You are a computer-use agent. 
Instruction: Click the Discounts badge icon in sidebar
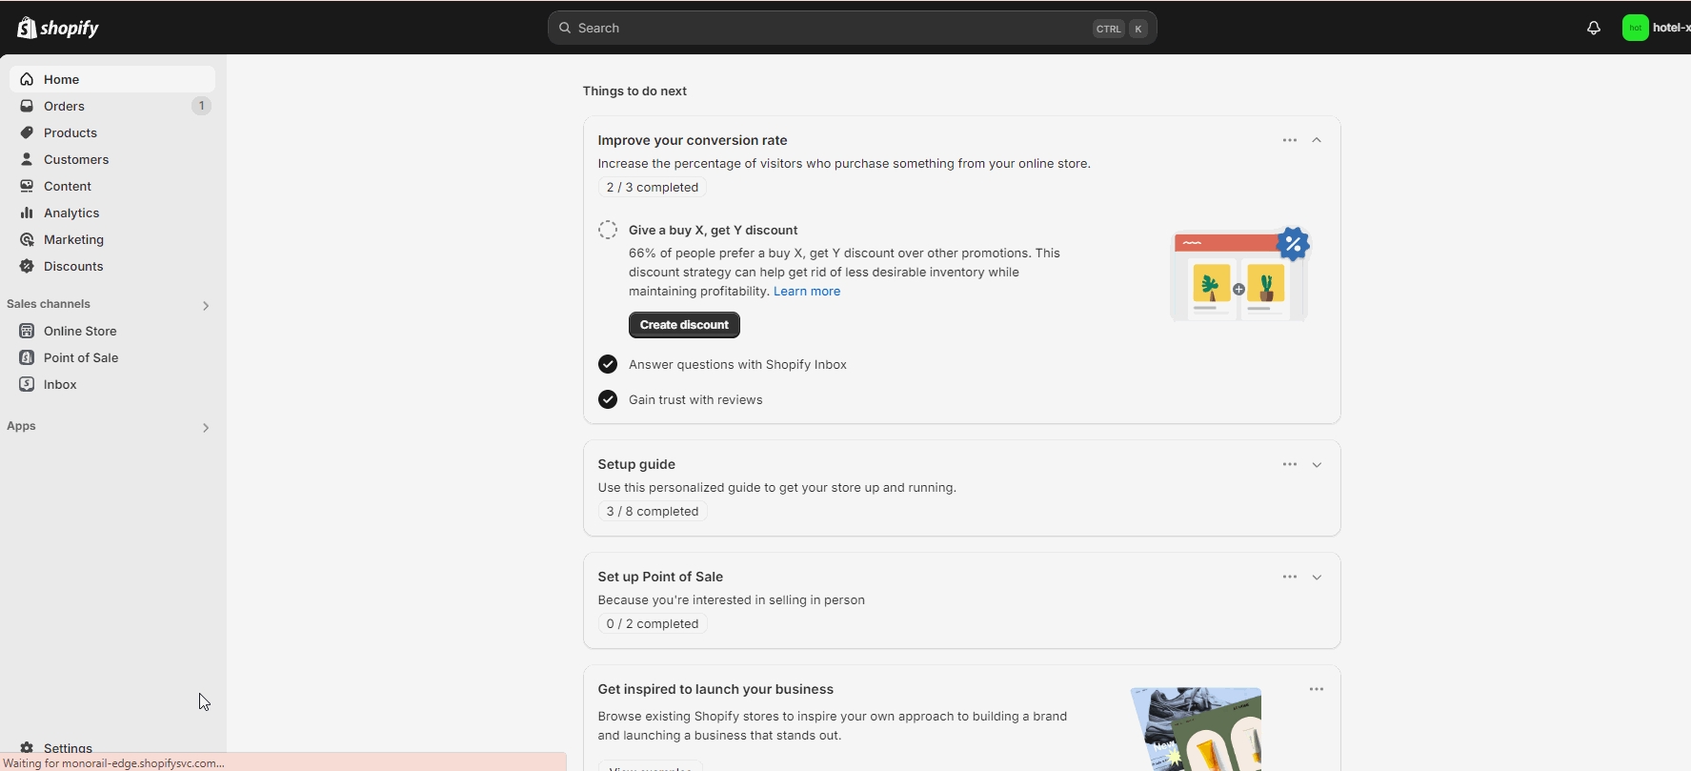coord(27,266)
